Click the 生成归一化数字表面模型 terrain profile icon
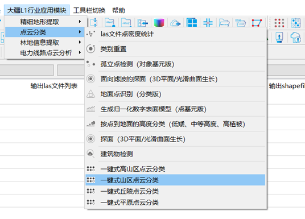Viewport: 305px width, 219px height. click(90, 109)
